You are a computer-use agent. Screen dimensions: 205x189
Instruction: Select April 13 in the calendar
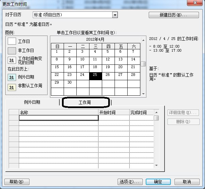[x=121, y=61]
